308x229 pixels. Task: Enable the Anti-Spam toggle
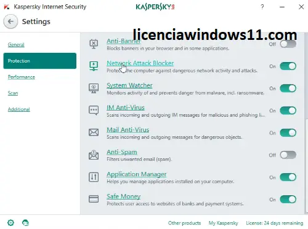(x=288, y=155)
